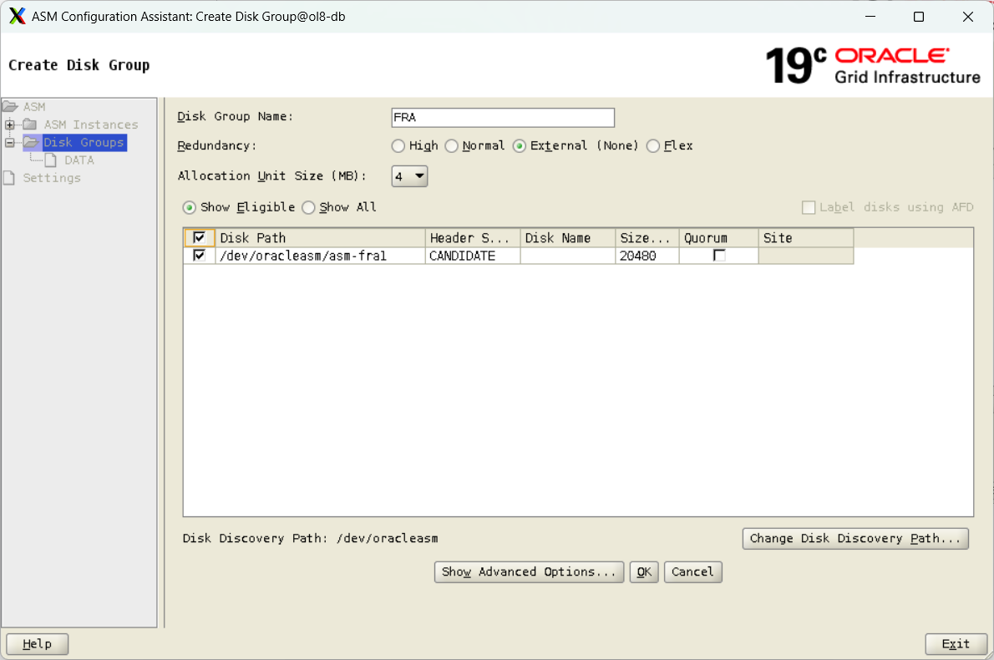Select Flex redundancy option

click(x=653, y=146)
